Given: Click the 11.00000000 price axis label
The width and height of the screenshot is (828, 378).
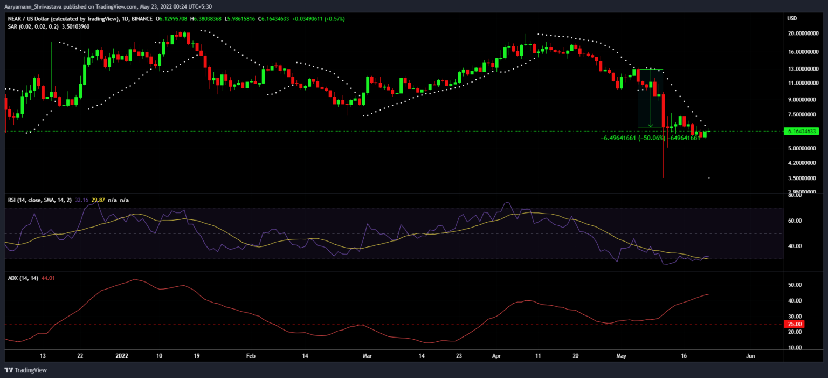Looking at the screenshot, I should [804, 83].
